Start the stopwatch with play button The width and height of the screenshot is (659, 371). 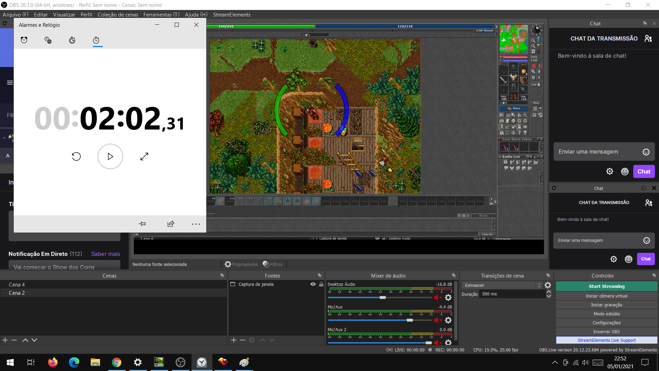click(x=110, y=156)
